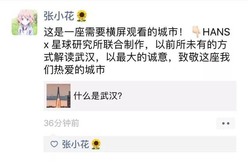The image size is (248, 161).
Task: Click the 36分钟前 timestamp
Action: [61, 123]
